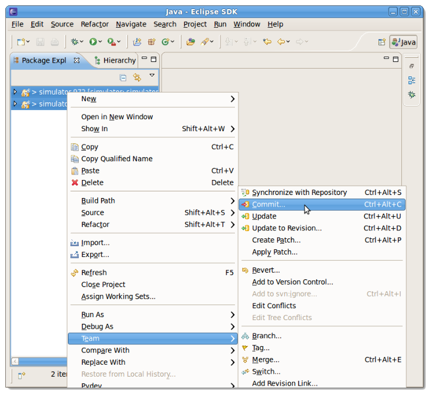
Task: Choose Edit Conflicts in Team submenu
Action: pyautogui.click(x=322, y=306)
